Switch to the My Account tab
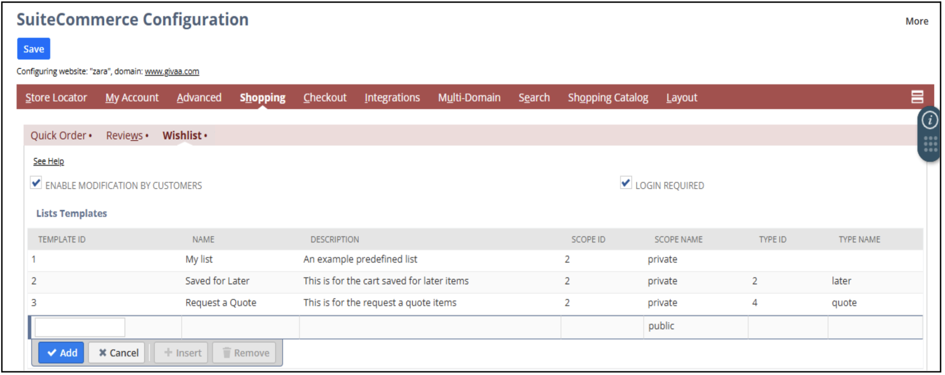Image resolution: width=945 pixels, height=375 pixels. coord(132,98)
